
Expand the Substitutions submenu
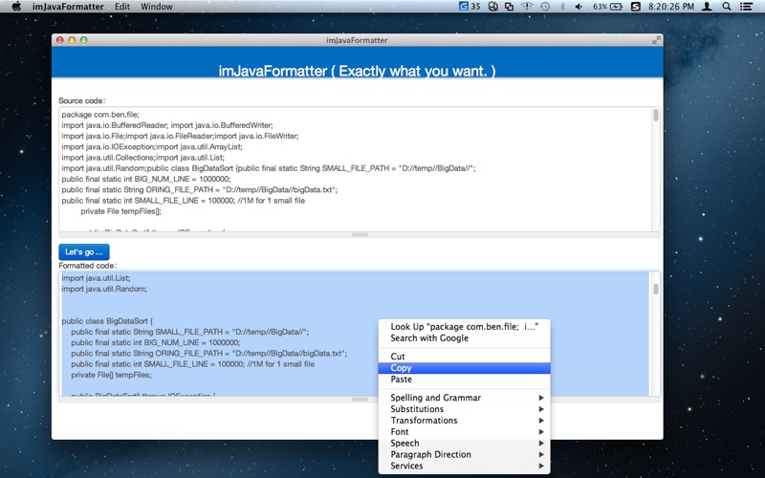pos(464,409)
